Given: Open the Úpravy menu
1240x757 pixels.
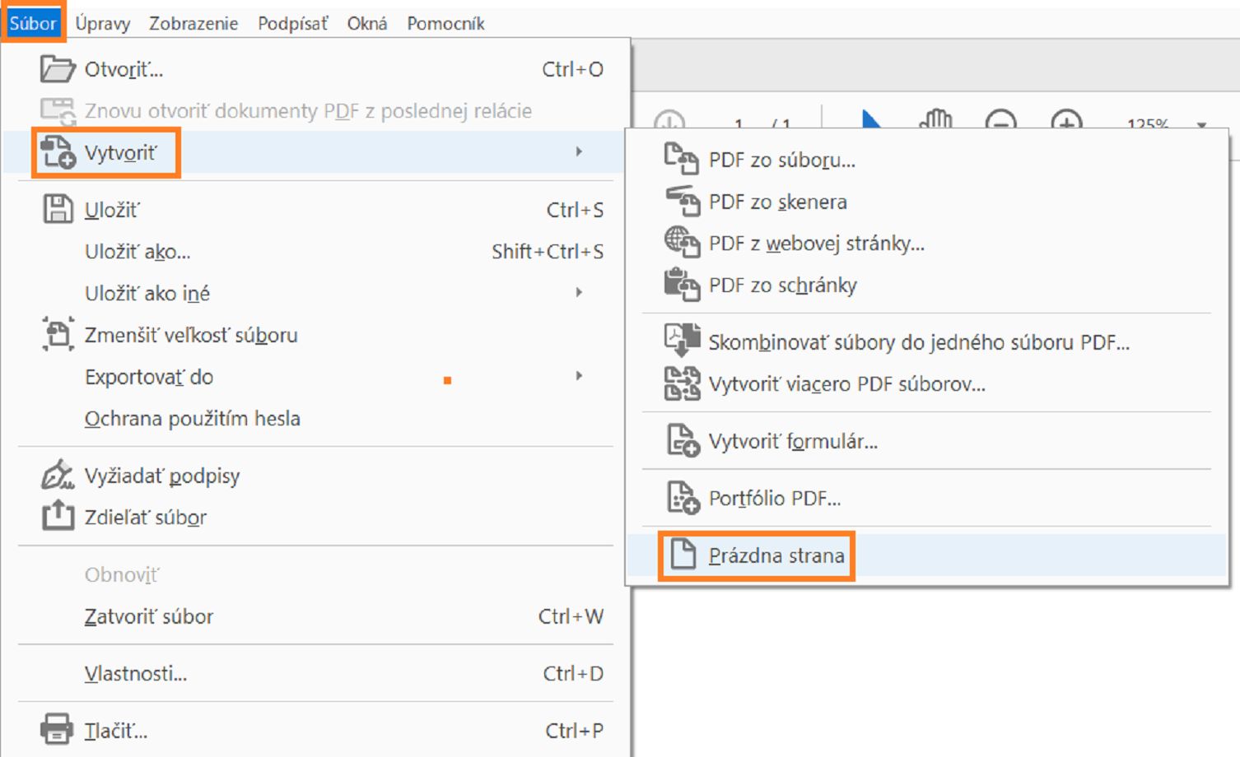Looking at the screenshot, I should [x=103, y=23].
